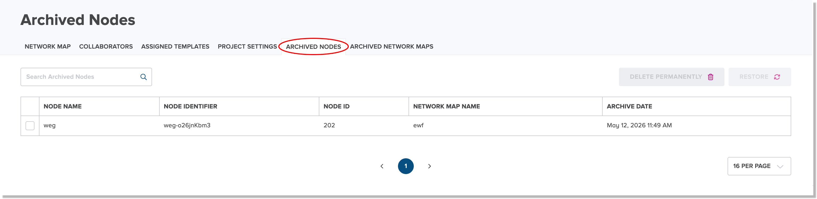Click the Delete Permanently button label
The image size is (817, 199).
tap(666, 77)
